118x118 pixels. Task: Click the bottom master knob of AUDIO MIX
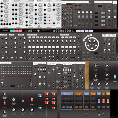click(3, 58)
